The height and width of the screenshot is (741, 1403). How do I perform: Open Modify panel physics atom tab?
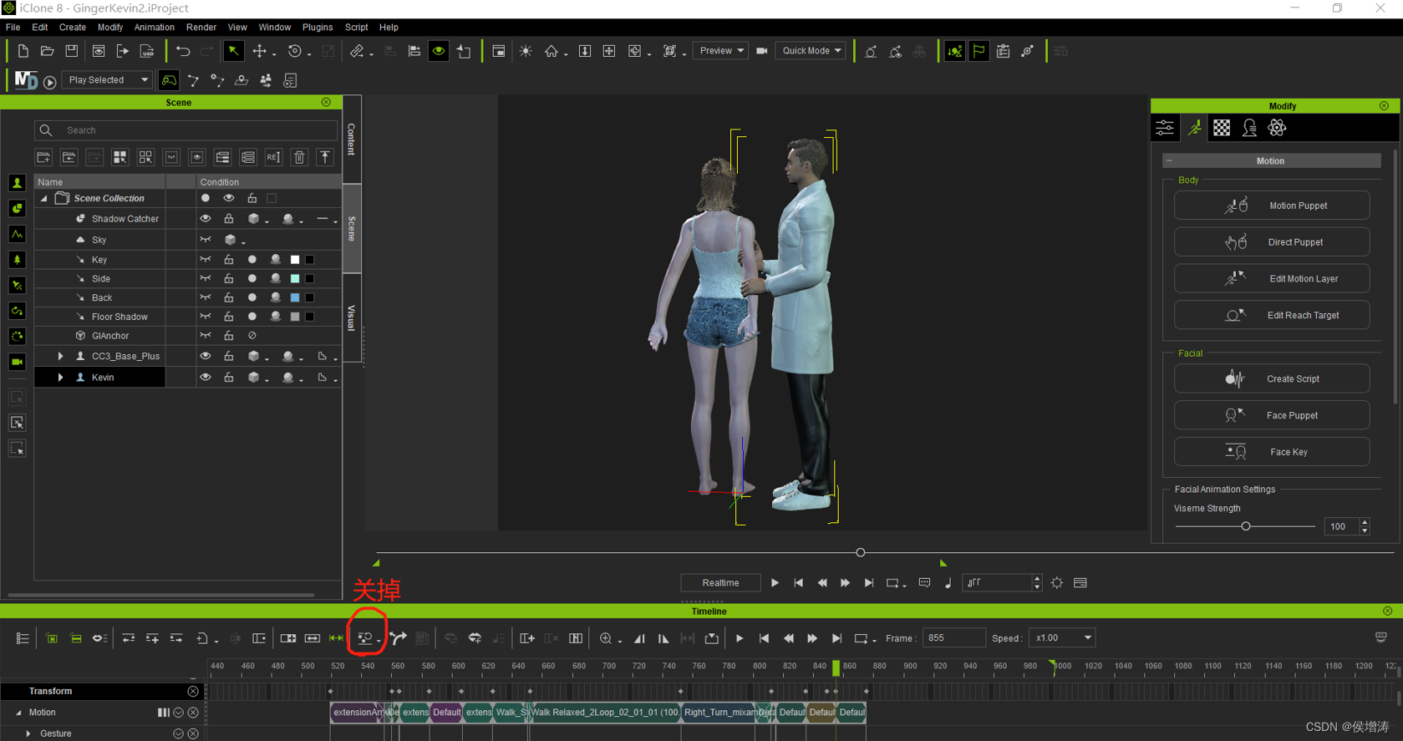click(1277, 128)
